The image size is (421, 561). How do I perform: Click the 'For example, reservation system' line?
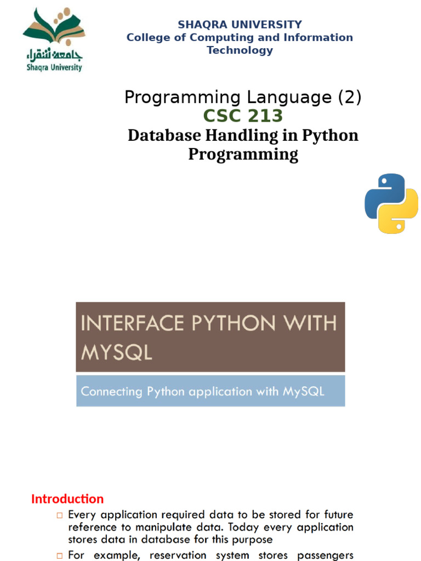point(210,555)
